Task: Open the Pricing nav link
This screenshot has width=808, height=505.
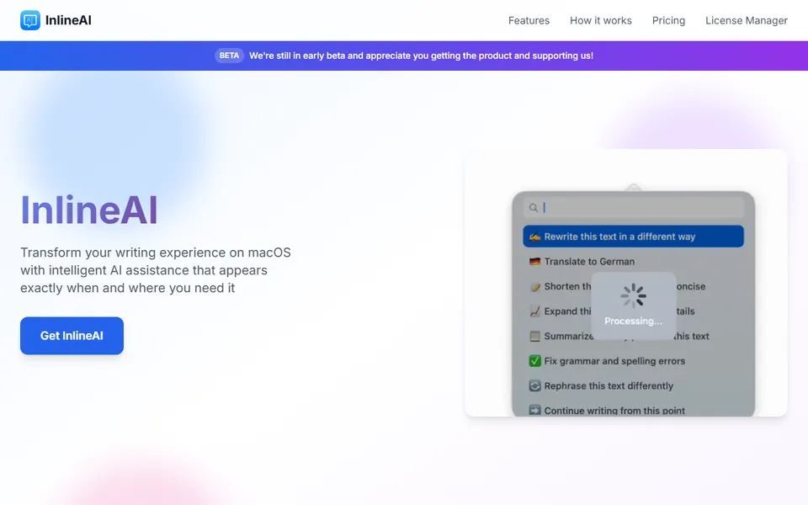Action: coord(668,20)
